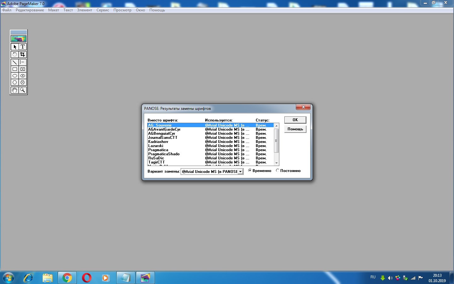The width and height of the screenshot is (454, 284).
Task: Open the Элемент menu
Action: (x=84, y=10)
